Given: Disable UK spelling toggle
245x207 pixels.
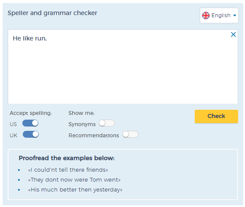Looking at the screenshot, I should click(x=31, y=134).
